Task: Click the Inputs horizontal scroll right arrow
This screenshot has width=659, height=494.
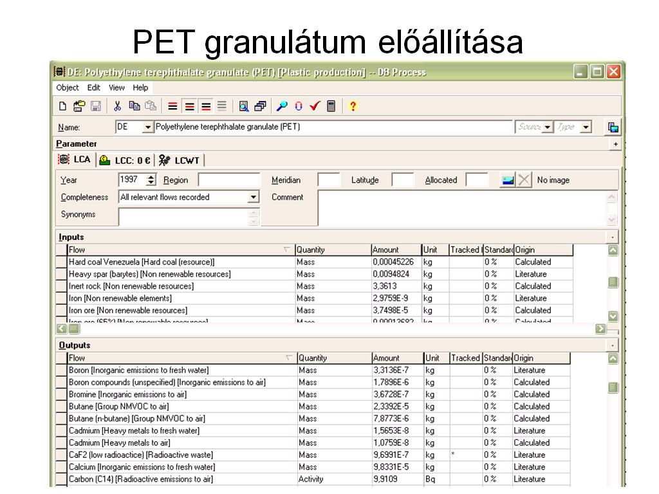Action: coord(600,329)
